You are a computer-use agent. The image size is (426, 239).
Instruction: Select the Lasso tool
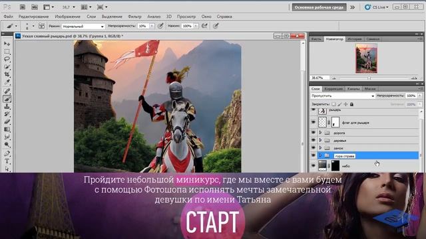click(x=7, y=59)
